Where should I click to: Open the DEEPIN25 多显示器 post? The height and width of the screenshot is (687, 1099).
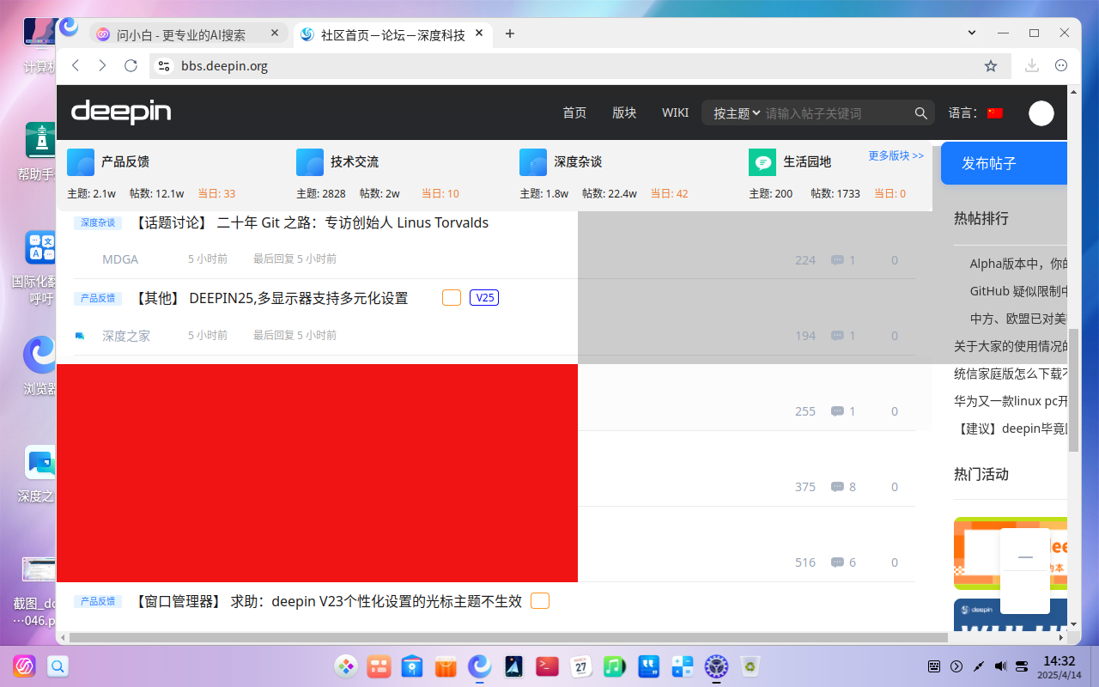point(270,298)
